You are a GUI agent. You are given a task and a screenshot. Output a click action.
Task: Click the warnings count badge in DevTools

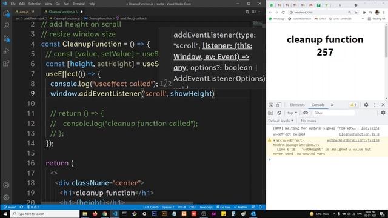click(x=353, y=105)
